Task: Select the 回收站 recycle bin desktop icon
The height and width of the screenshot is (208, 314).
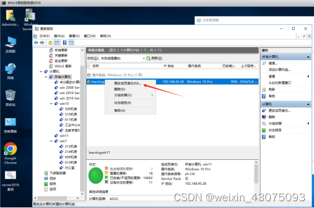Action: pos(10,98)
